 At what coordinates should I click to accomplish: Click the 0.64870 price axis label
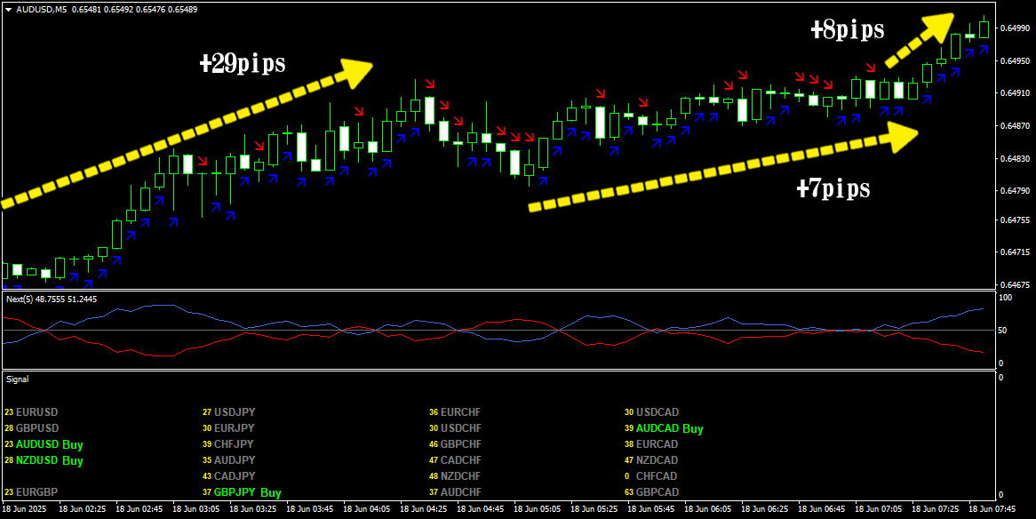click(1014, 125)
